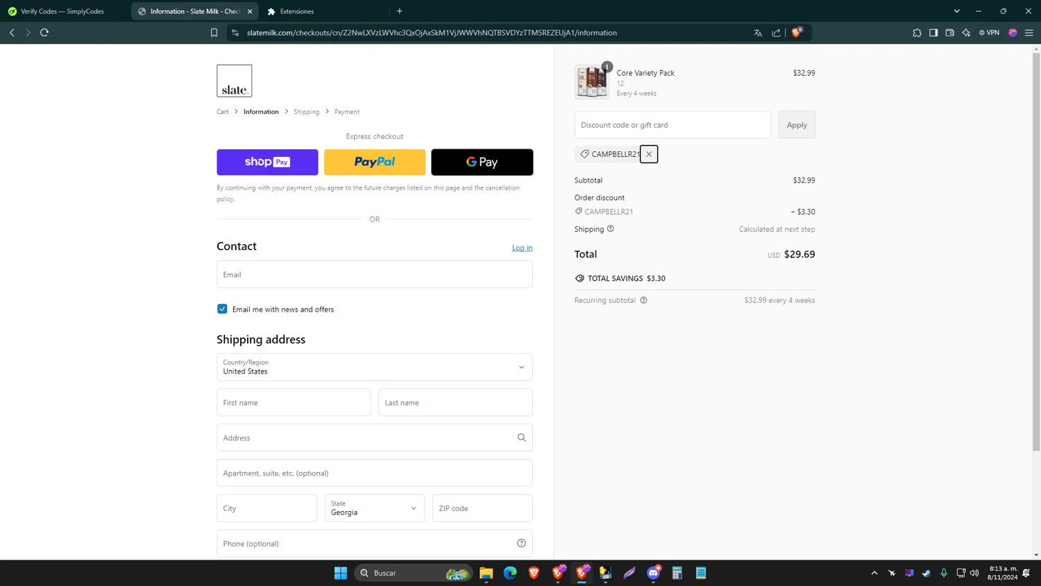Open the clock showing 8:13 a. m.
1041x586 pixels.
coord(1002,573)
